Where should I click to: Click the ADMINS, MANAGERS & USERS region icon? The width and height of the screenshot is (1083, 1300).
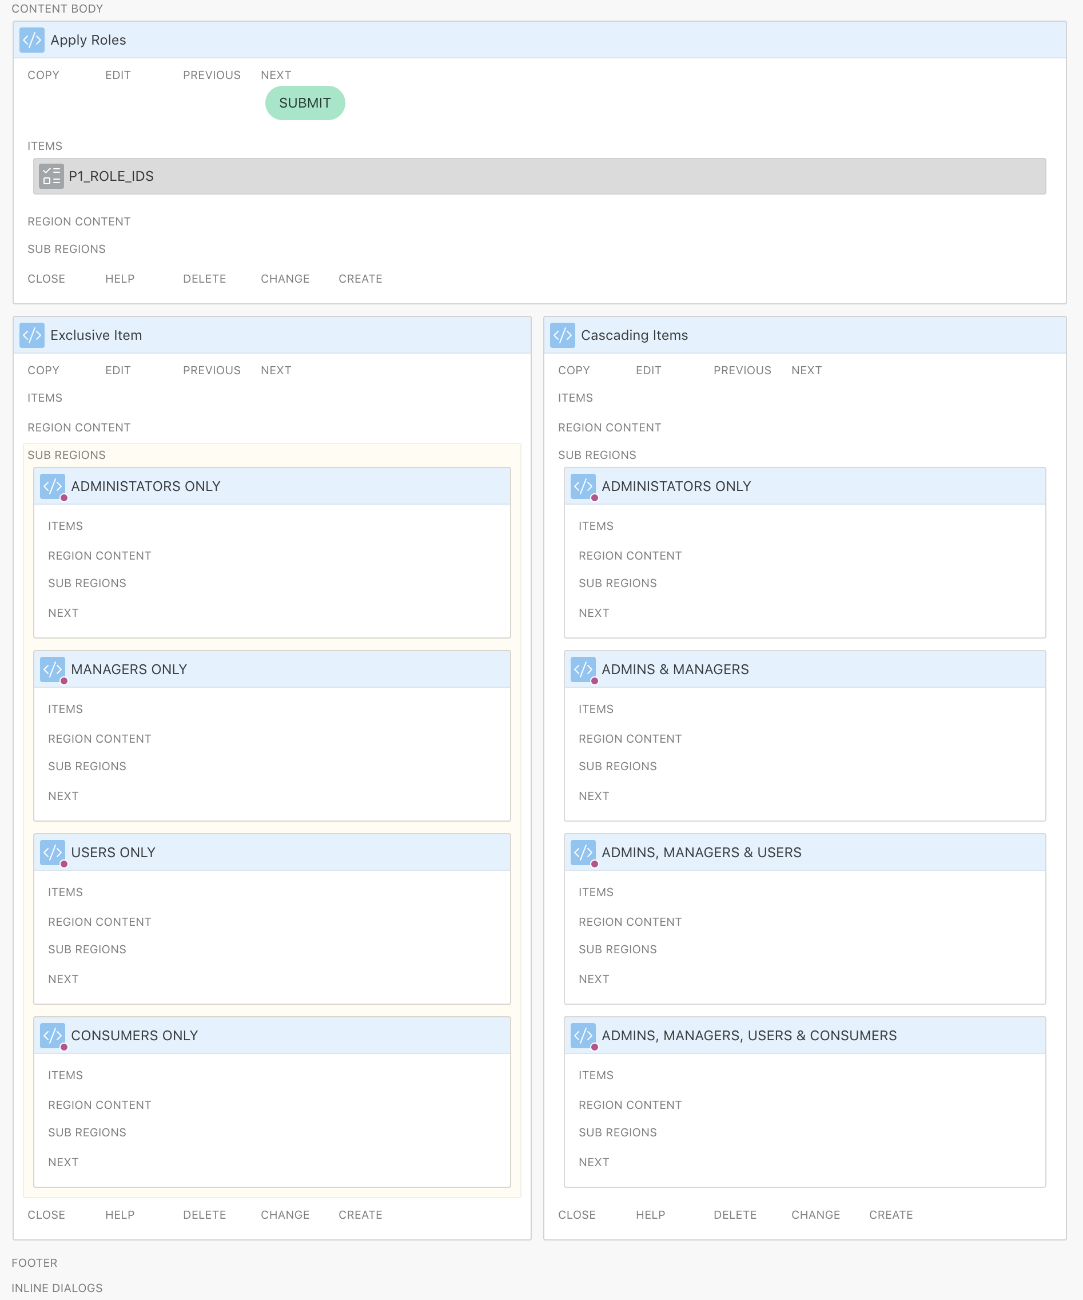583,853
